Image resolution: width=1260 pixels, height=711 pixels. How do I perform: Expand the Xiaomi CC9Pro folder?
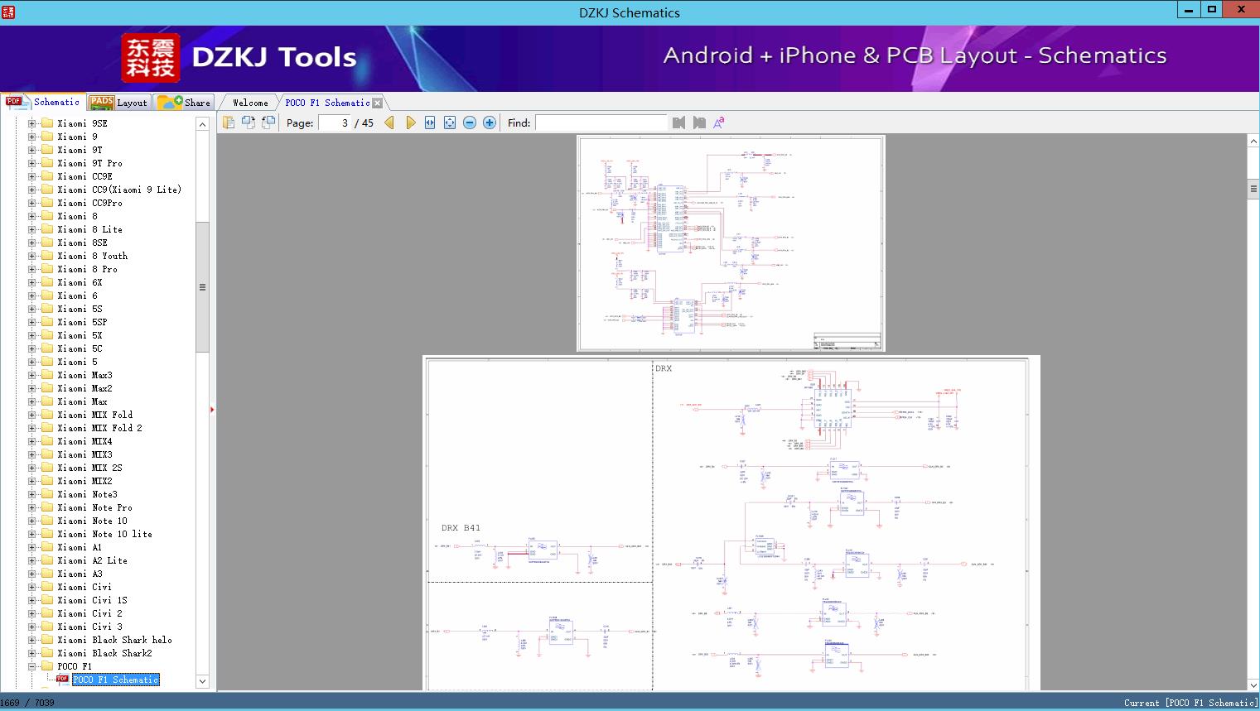(x=31, y=203)
